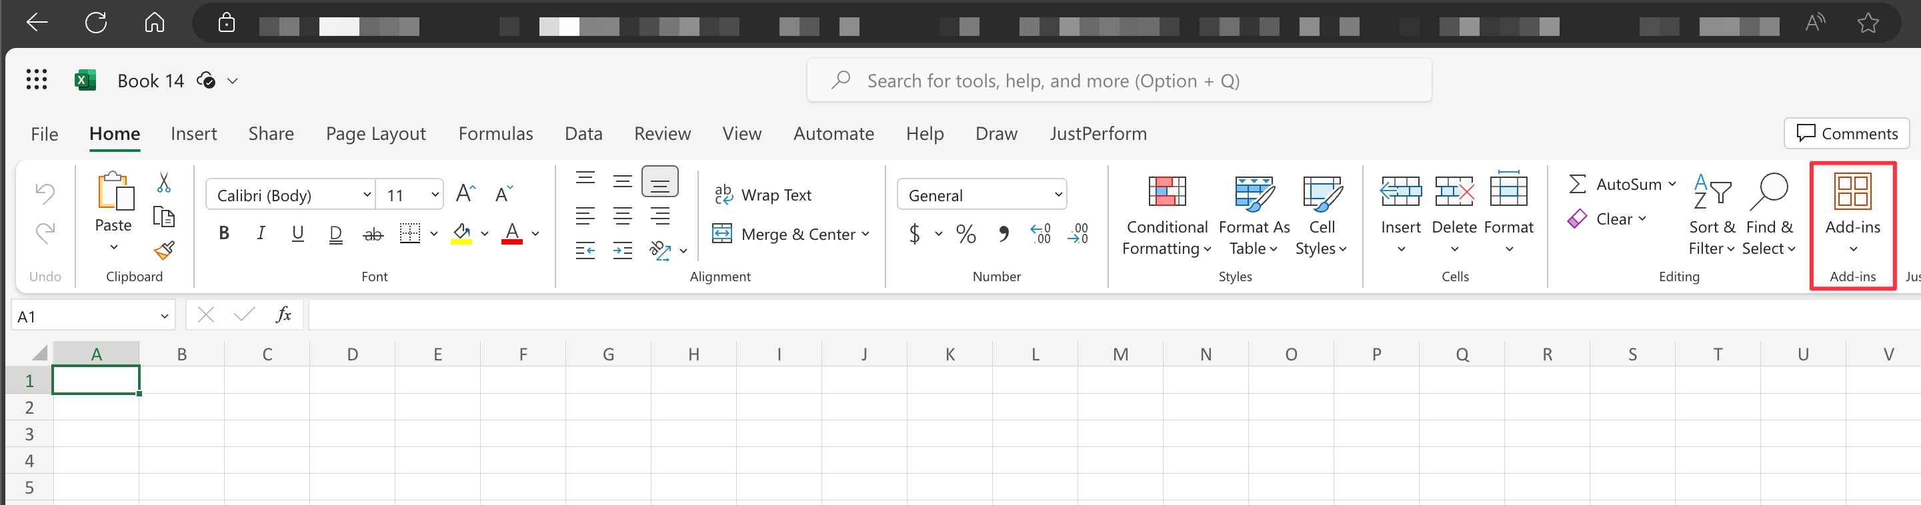Switch to the Formulas tab

coord(495,133)
